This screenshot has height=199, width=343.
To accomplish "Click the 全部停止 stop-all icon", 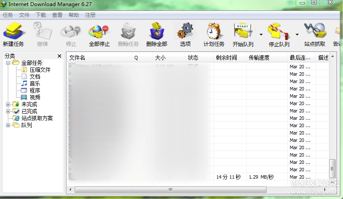I will click(x=99, y=32).
